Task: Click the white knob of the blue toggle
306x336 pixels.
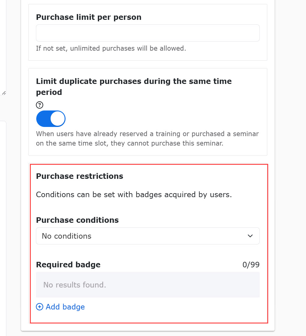Action: click(x=58, y=119)
